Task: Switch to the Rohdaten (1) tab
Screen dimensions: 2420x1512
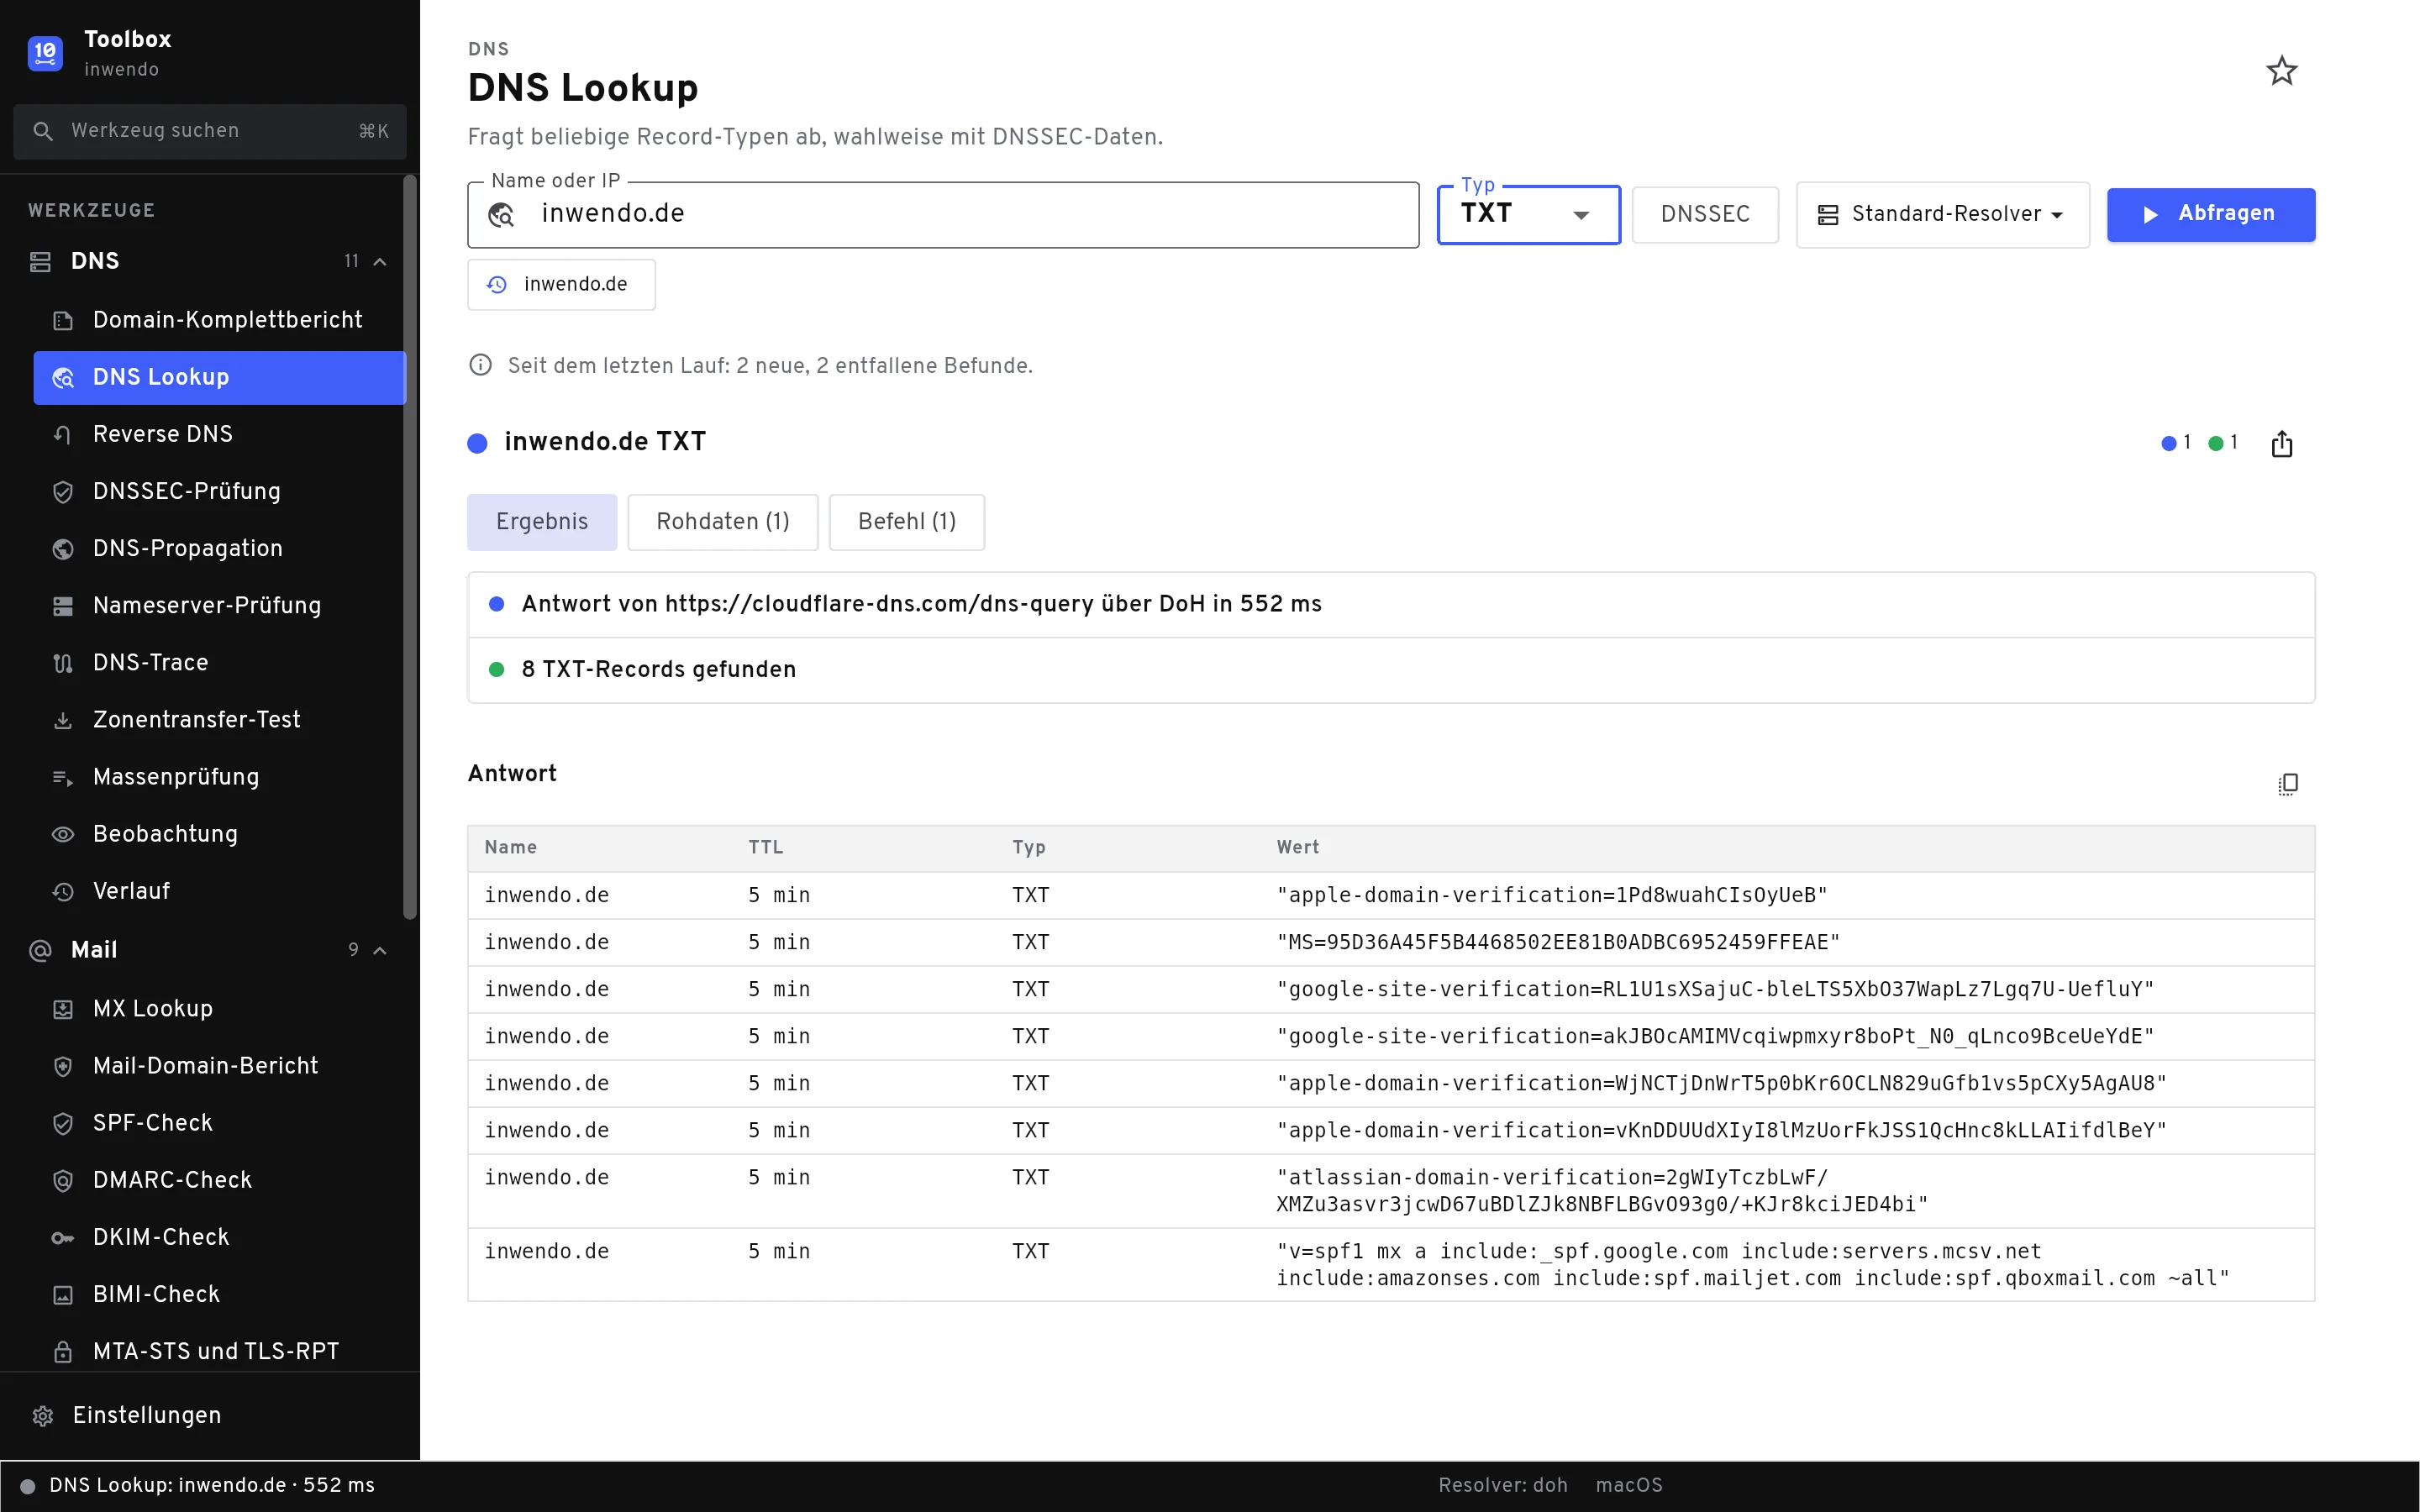Action: click(723, 522)
